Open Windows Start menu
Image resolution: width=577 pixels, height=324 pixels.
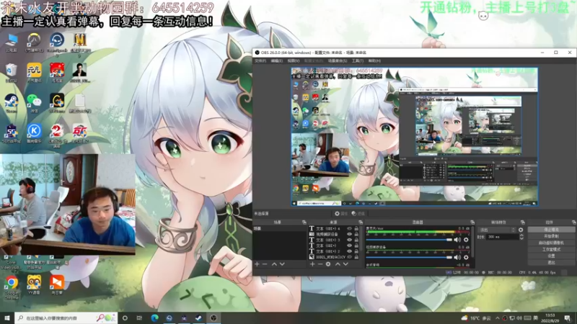click(7, 318)
